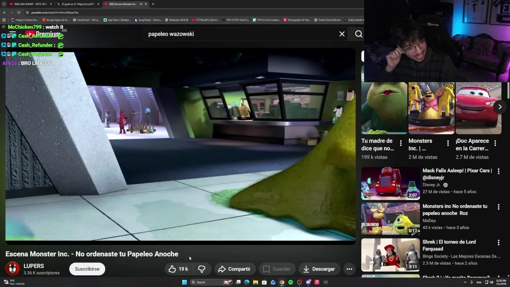Open Microsoft Store from taskbar
This screenshot has height=287, width=510.
pyautogui.click(x=264, y=282)
